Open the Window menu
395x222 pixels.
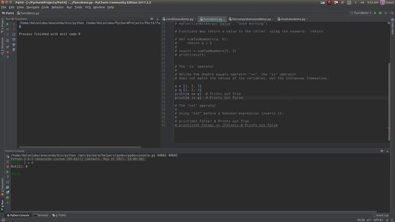(99, 7)
